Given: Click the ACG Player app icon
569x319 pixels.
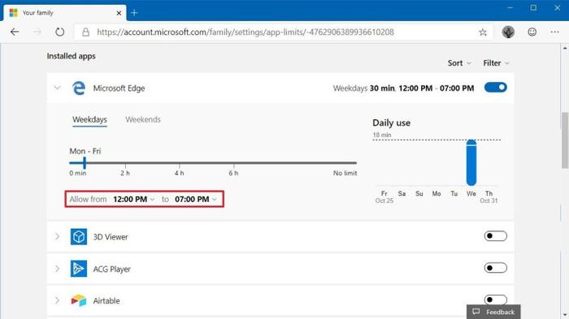Looking at the screenshot, I should [x=78, y=269].
